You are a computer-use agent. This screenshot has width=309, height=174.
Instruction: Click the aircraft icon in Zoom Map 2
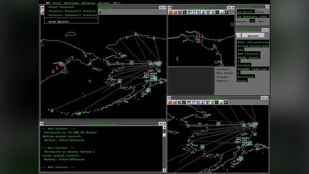point(212,12)
